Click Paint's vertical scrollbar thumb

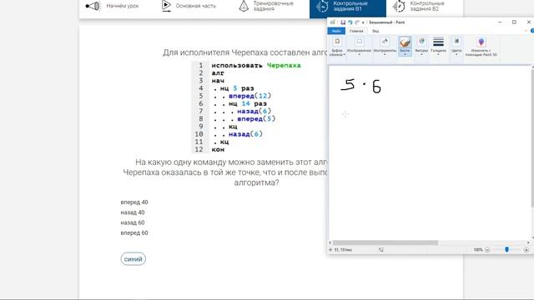pos(532,138)
